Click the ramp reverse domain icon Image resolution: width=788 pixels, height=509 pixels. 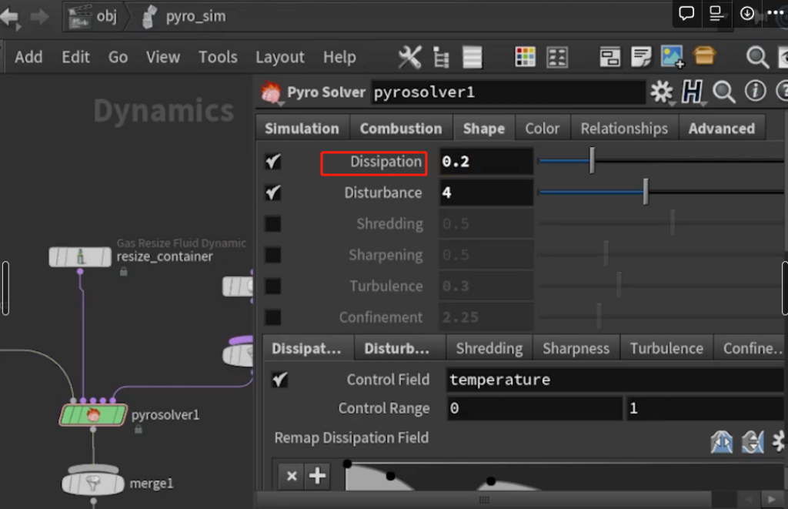(722, 442)
